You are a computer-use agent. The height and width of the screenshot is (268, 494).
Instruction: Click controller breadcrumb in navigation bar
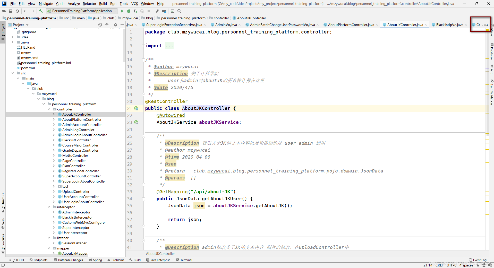pyautogui.click(x=221, y=18)
